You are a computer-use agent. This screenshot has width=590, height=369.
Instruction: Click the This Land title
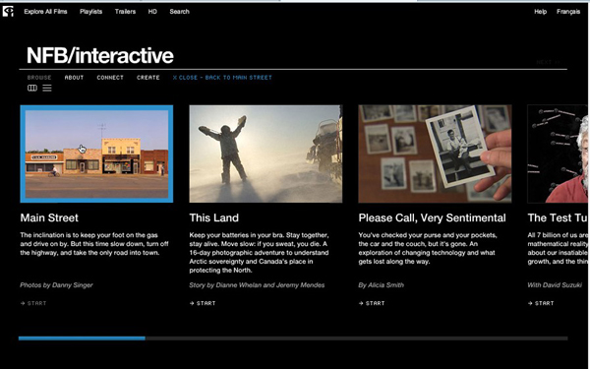coord(213,218)
